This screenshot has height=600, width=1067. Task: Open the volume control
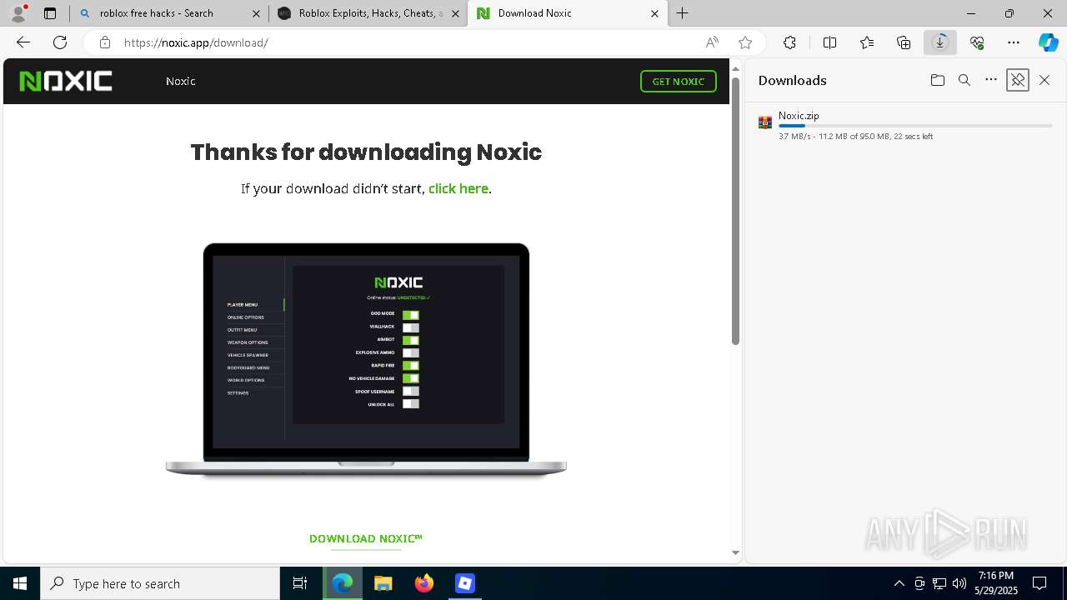(959, 583)
